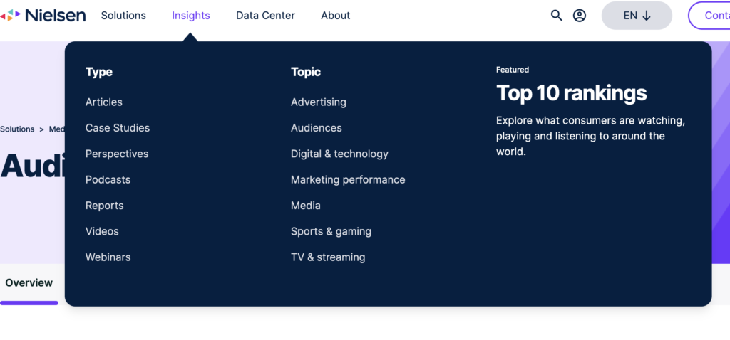The width and height of the screenshot is (730, 340).
Task: Open TV & streaming topic
Action: 328,257
